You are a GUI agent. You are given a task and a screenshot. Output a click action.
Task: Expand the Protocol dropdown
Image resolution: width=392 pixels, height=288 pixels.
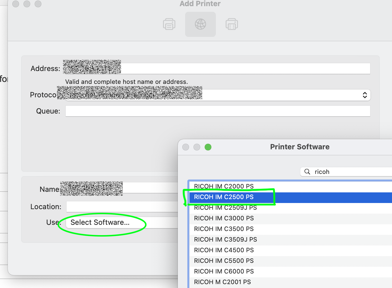pos(365,95)
